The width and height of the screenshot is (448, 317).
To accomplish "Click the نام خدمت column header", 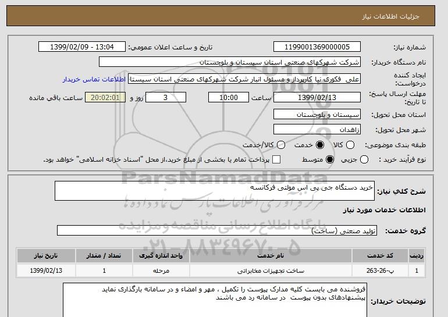I will tap(271, 255).
